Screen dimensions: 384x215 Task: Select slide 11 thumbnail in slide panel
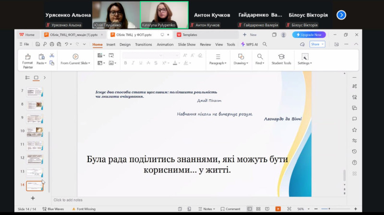(x=34, y=145)
